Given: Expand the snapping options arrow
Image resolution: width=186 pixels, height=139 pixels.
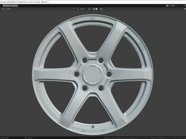Looking at the screenshot, I should tap(98, 9).
